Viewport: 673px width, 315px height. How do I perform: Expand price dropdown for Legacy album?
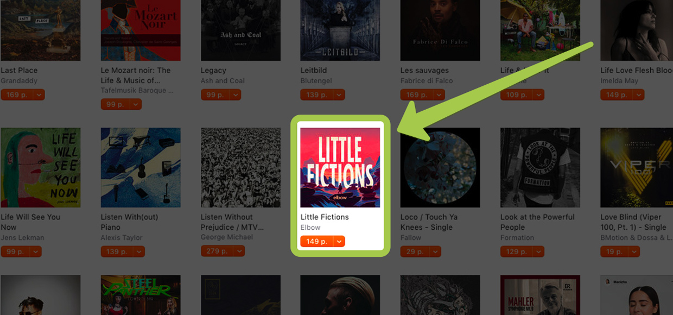click(234, 94)
